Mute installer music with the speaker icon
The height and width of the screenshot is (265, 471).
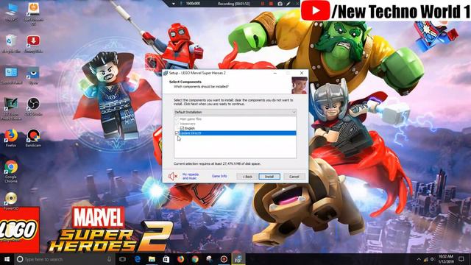tap(173, 177)
